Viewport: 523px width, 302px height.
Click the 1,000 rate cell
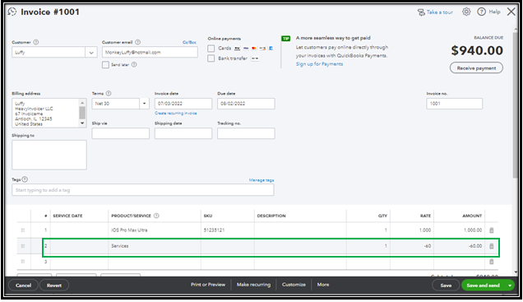(x=412, y=230)
